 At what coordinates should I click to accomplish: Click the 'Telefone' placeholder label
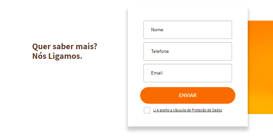(x=160, y=52)
